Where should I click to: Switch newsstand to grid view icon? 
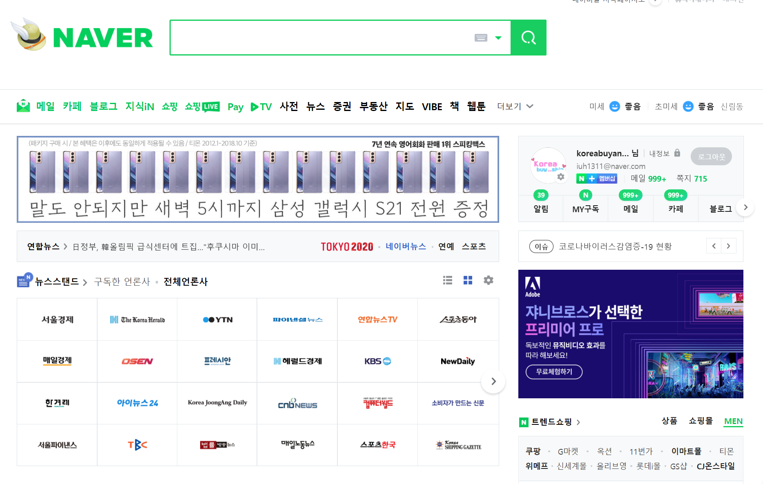[468, 280]
